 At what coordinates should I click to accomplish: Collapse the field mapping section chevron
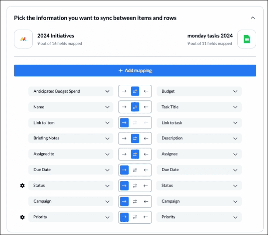pyautogui.click(x=253, y=18)
